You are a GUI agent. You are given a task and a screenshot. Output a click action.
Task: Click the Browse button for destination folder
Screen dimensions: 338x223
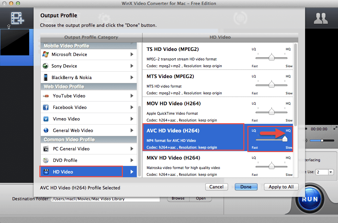(178, 199)
